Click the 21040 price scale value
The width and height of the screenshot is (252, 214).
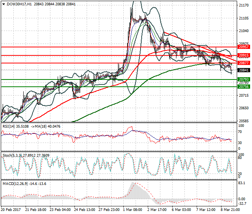(244, 31)
